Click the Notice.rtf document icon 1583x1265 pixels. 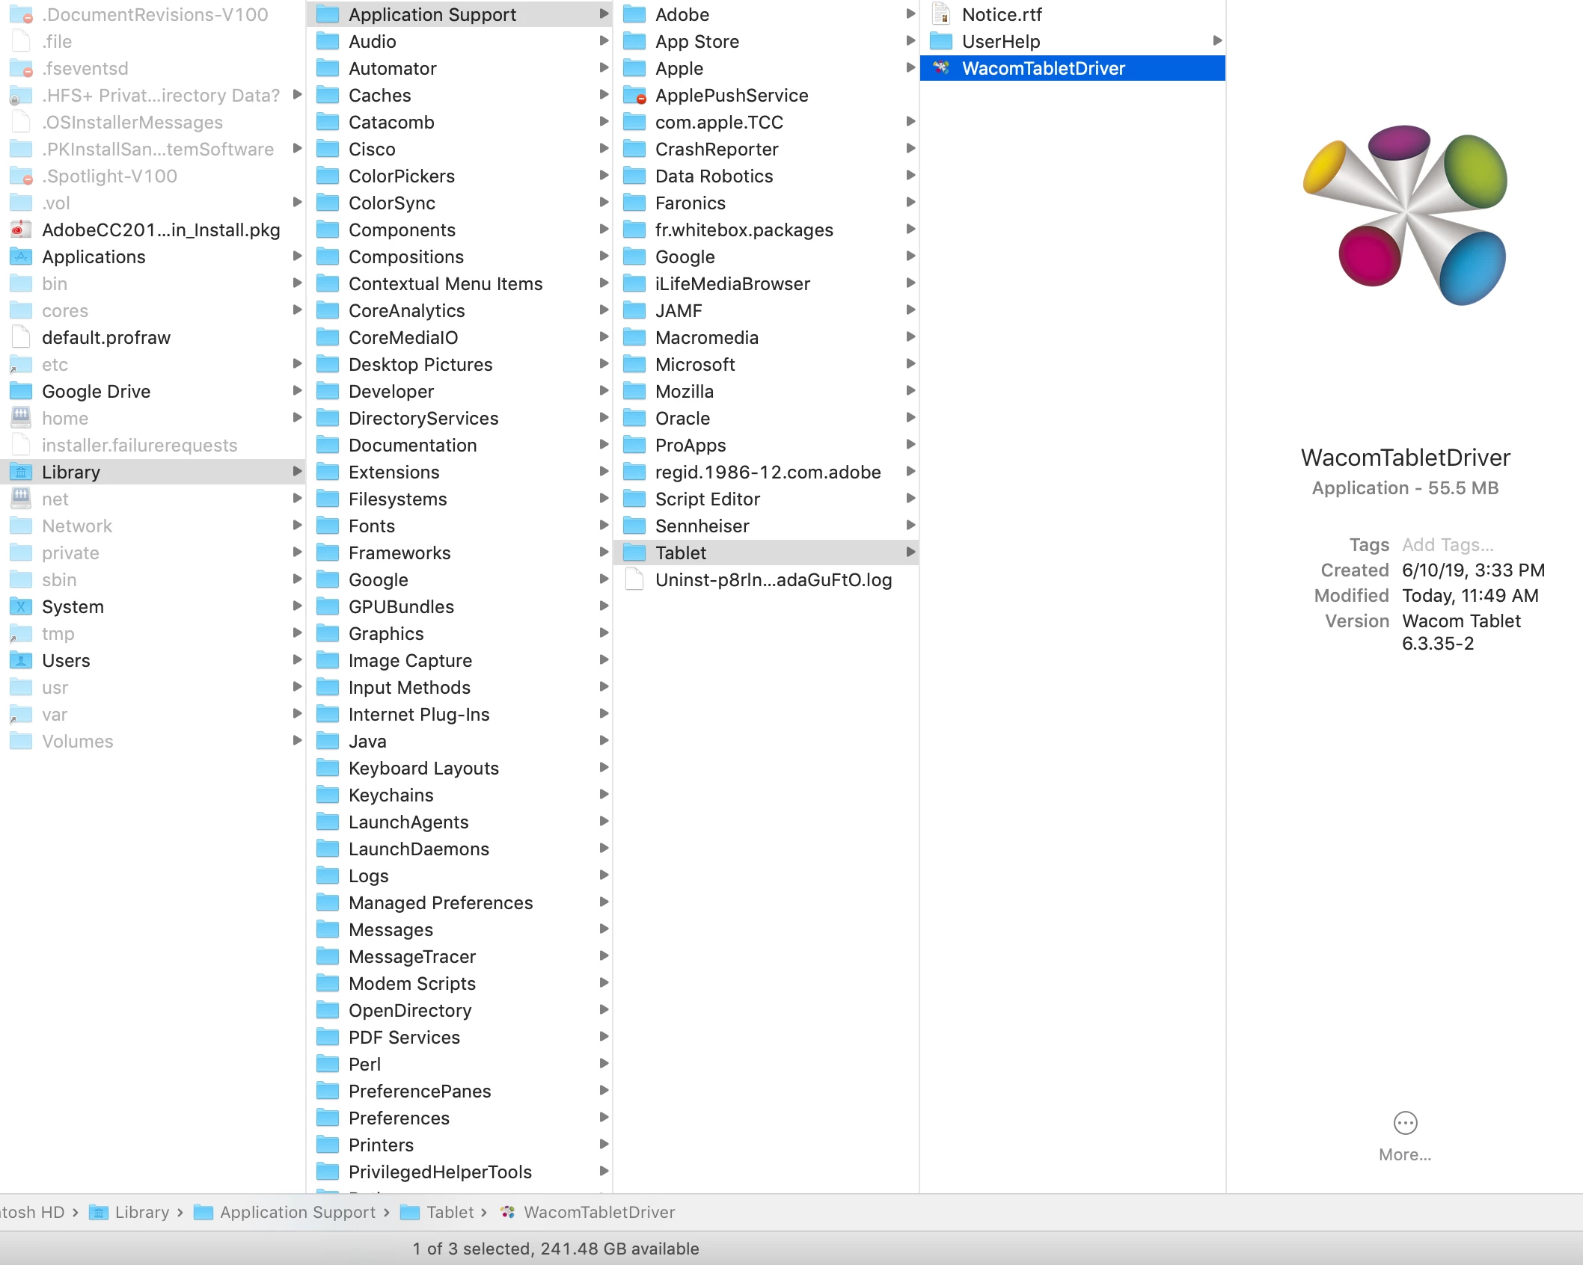[941, 14]
